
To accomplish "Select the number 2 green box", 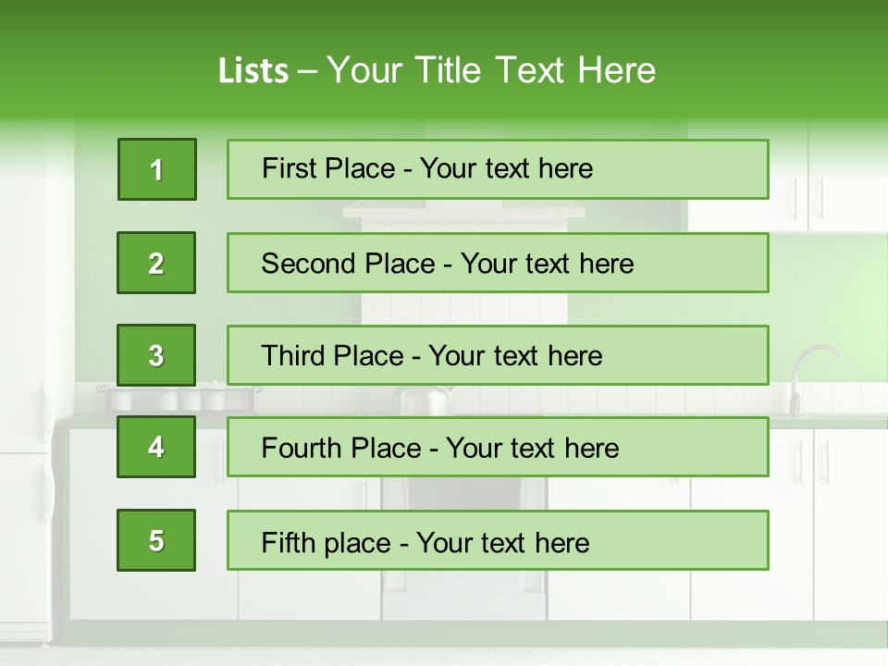I will 156,263.
